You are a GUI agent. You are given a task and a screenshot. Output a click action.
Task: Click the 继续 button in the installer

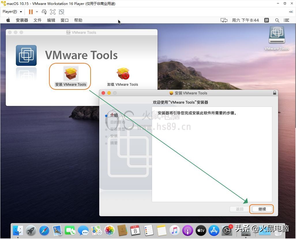(261, 209)
